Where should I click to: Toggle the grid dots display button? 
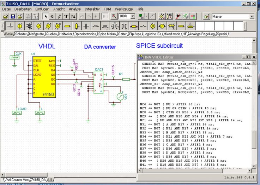(105, 17)
